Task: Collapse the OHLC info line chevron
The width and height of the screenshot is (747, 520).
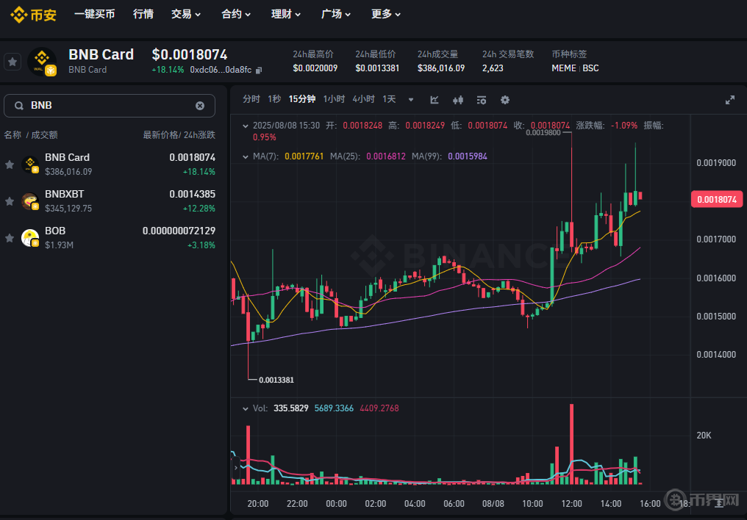Action: (x=246, y=126)
